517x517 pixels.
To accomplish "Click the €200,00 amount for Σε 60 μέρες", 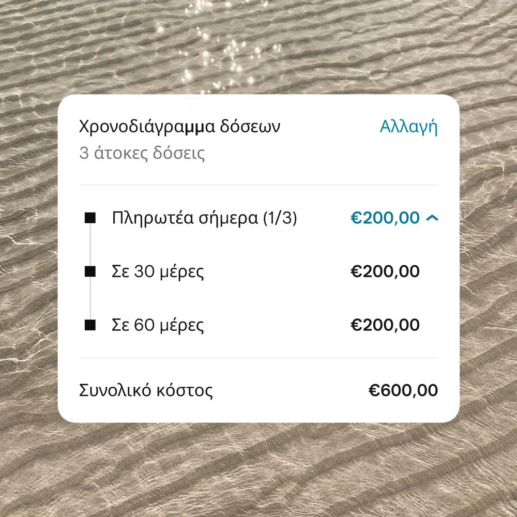I will 385,325.
